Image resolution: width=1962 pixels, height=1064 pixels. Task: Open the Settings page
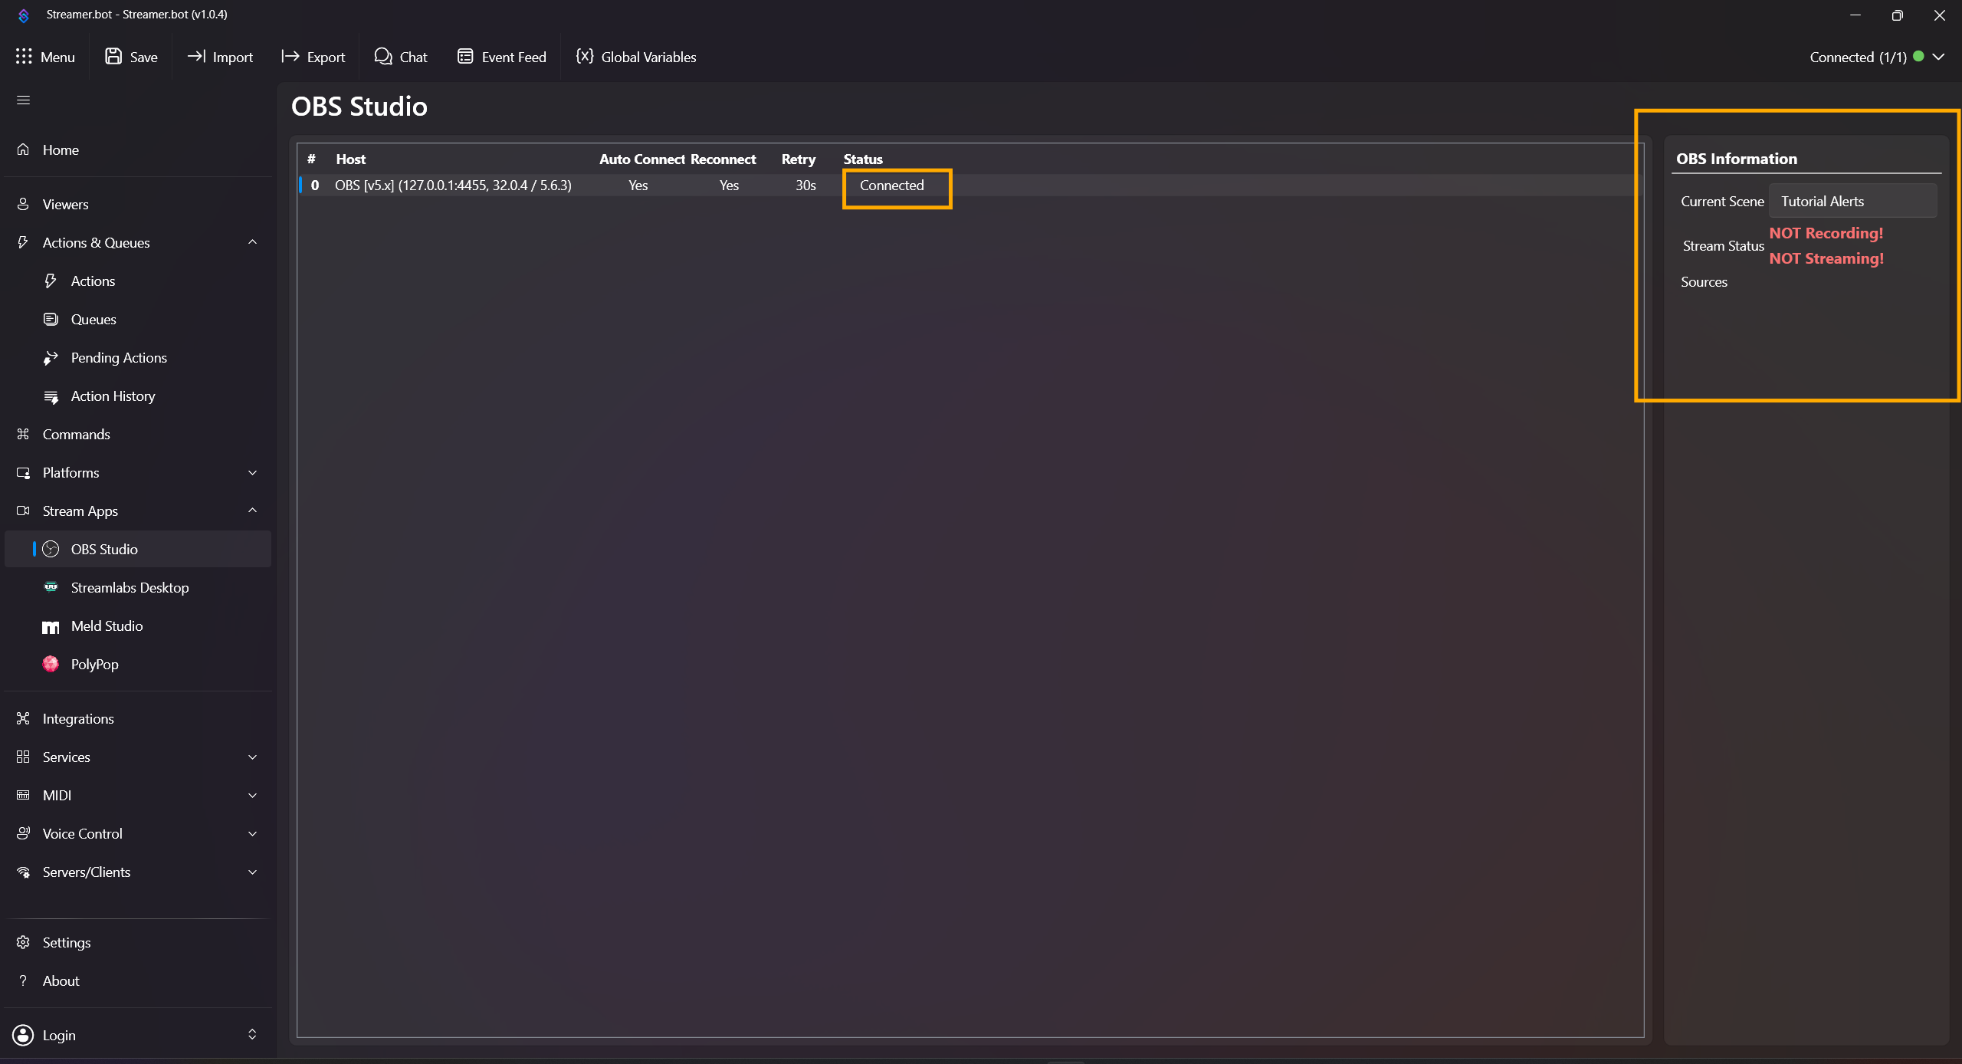(x=67, y=943)
